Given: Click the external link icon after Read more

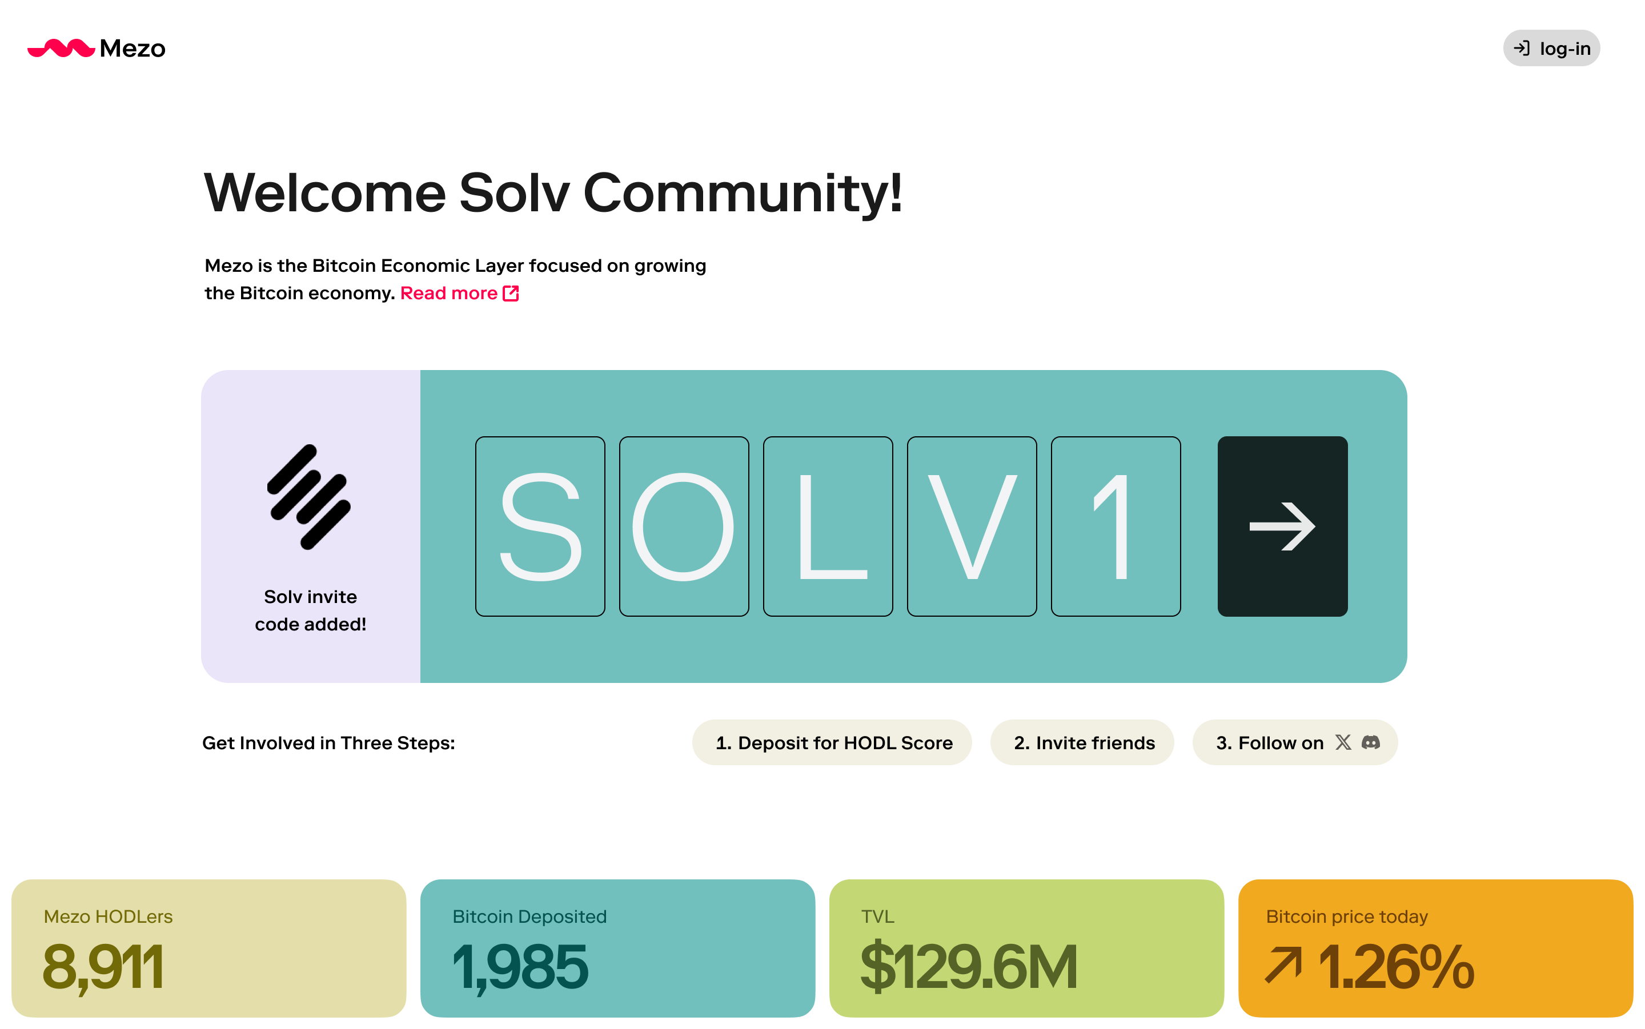Looking at the screenshot, I should pyautogui.click(x=511, y=294).
